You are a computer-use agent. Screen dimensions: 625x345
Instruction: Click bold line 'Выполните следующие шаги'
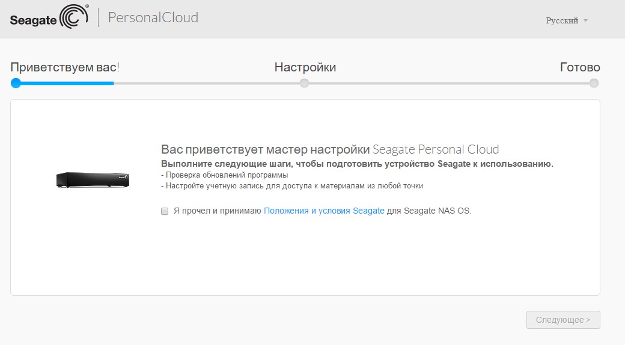pos(357,164)
